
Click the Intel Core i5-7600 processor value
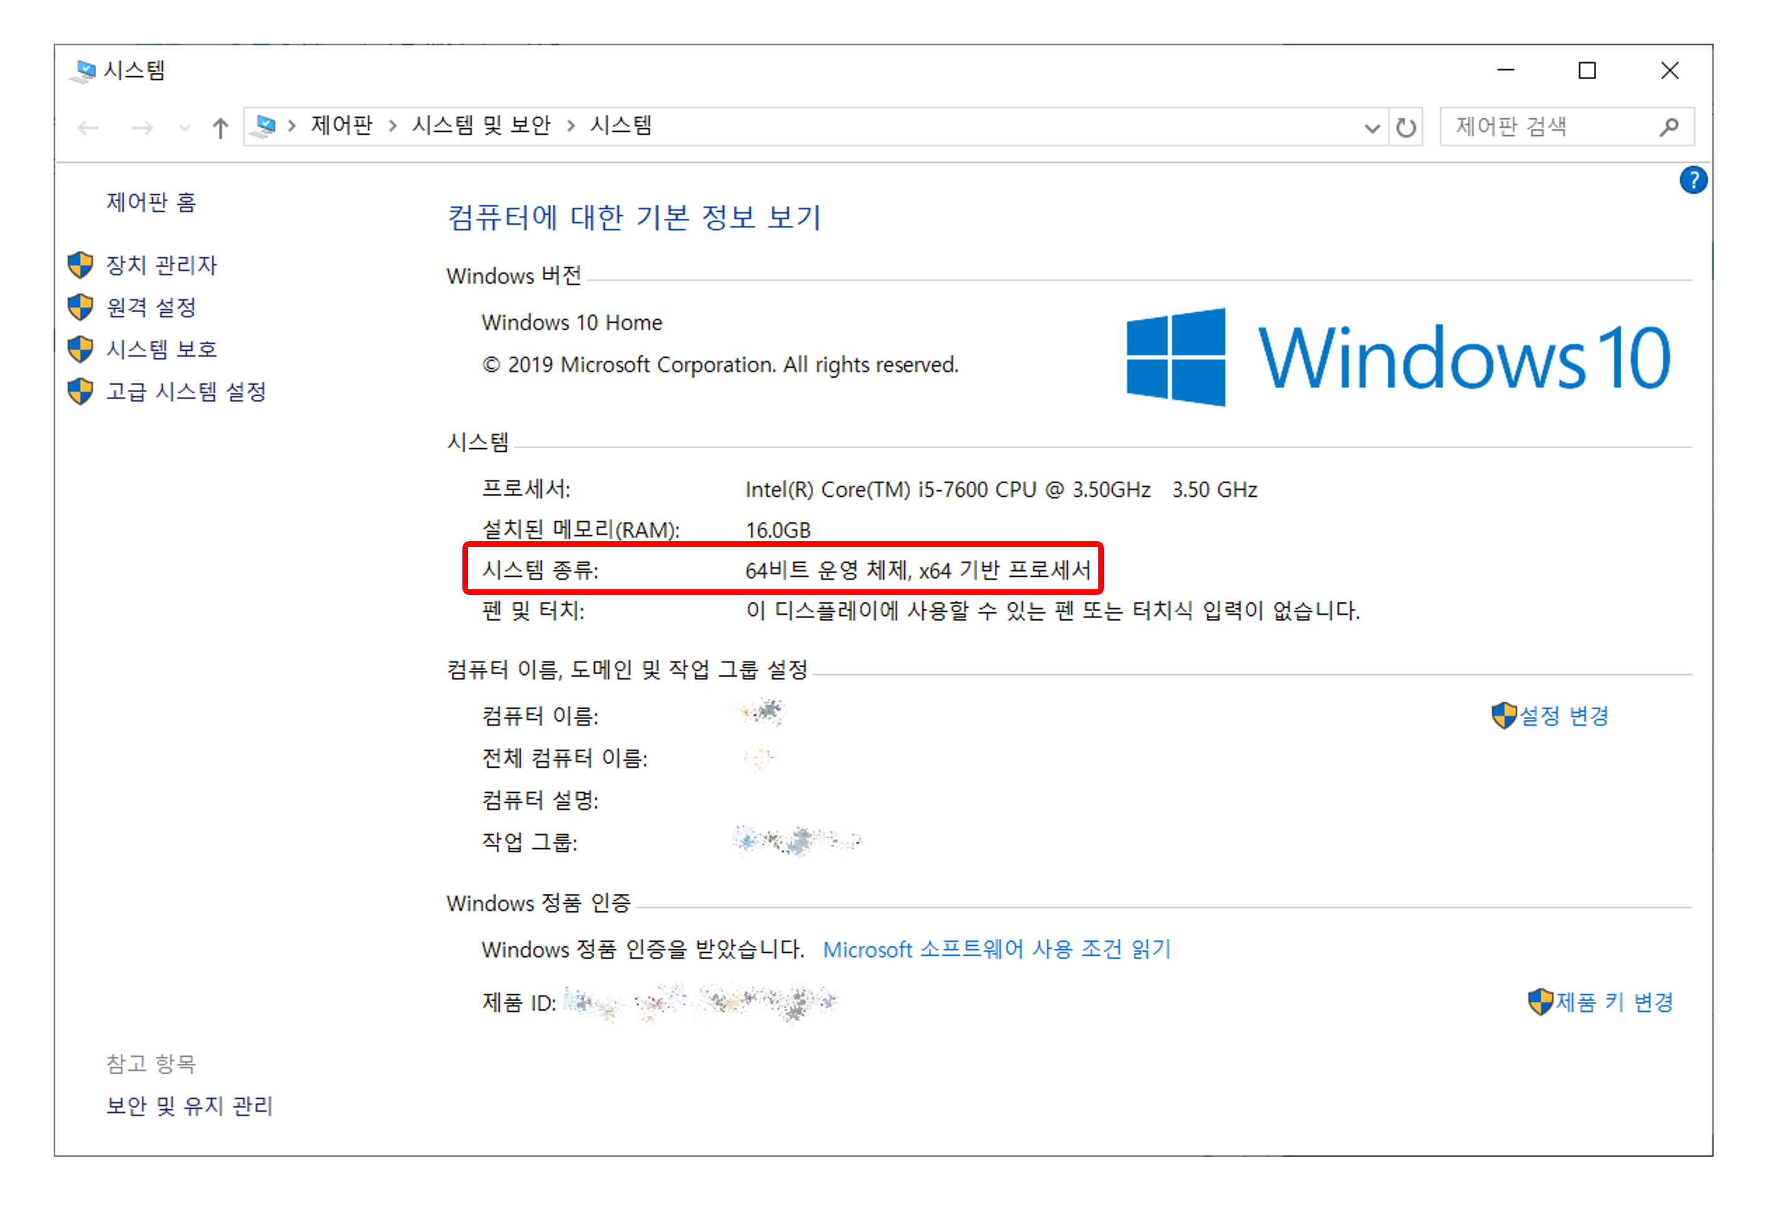1000,489
